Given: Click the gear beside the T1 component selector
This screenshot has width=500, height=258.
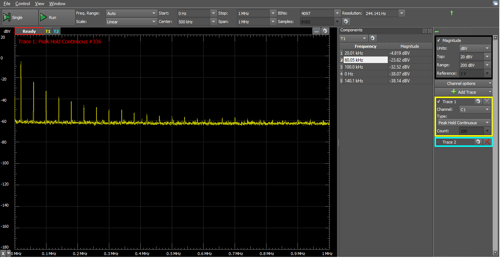Looking at the screenshot, I should pyautogui.click(x=372, y=38).
